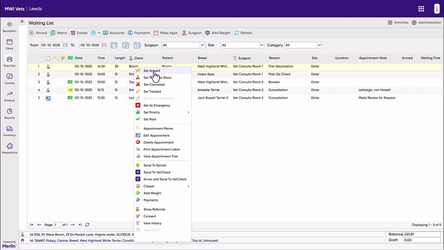The height and width of the screenshot is (250, 444).
Task: Expand the print button dropdown arrow
Action: click(x=99, y=33)
